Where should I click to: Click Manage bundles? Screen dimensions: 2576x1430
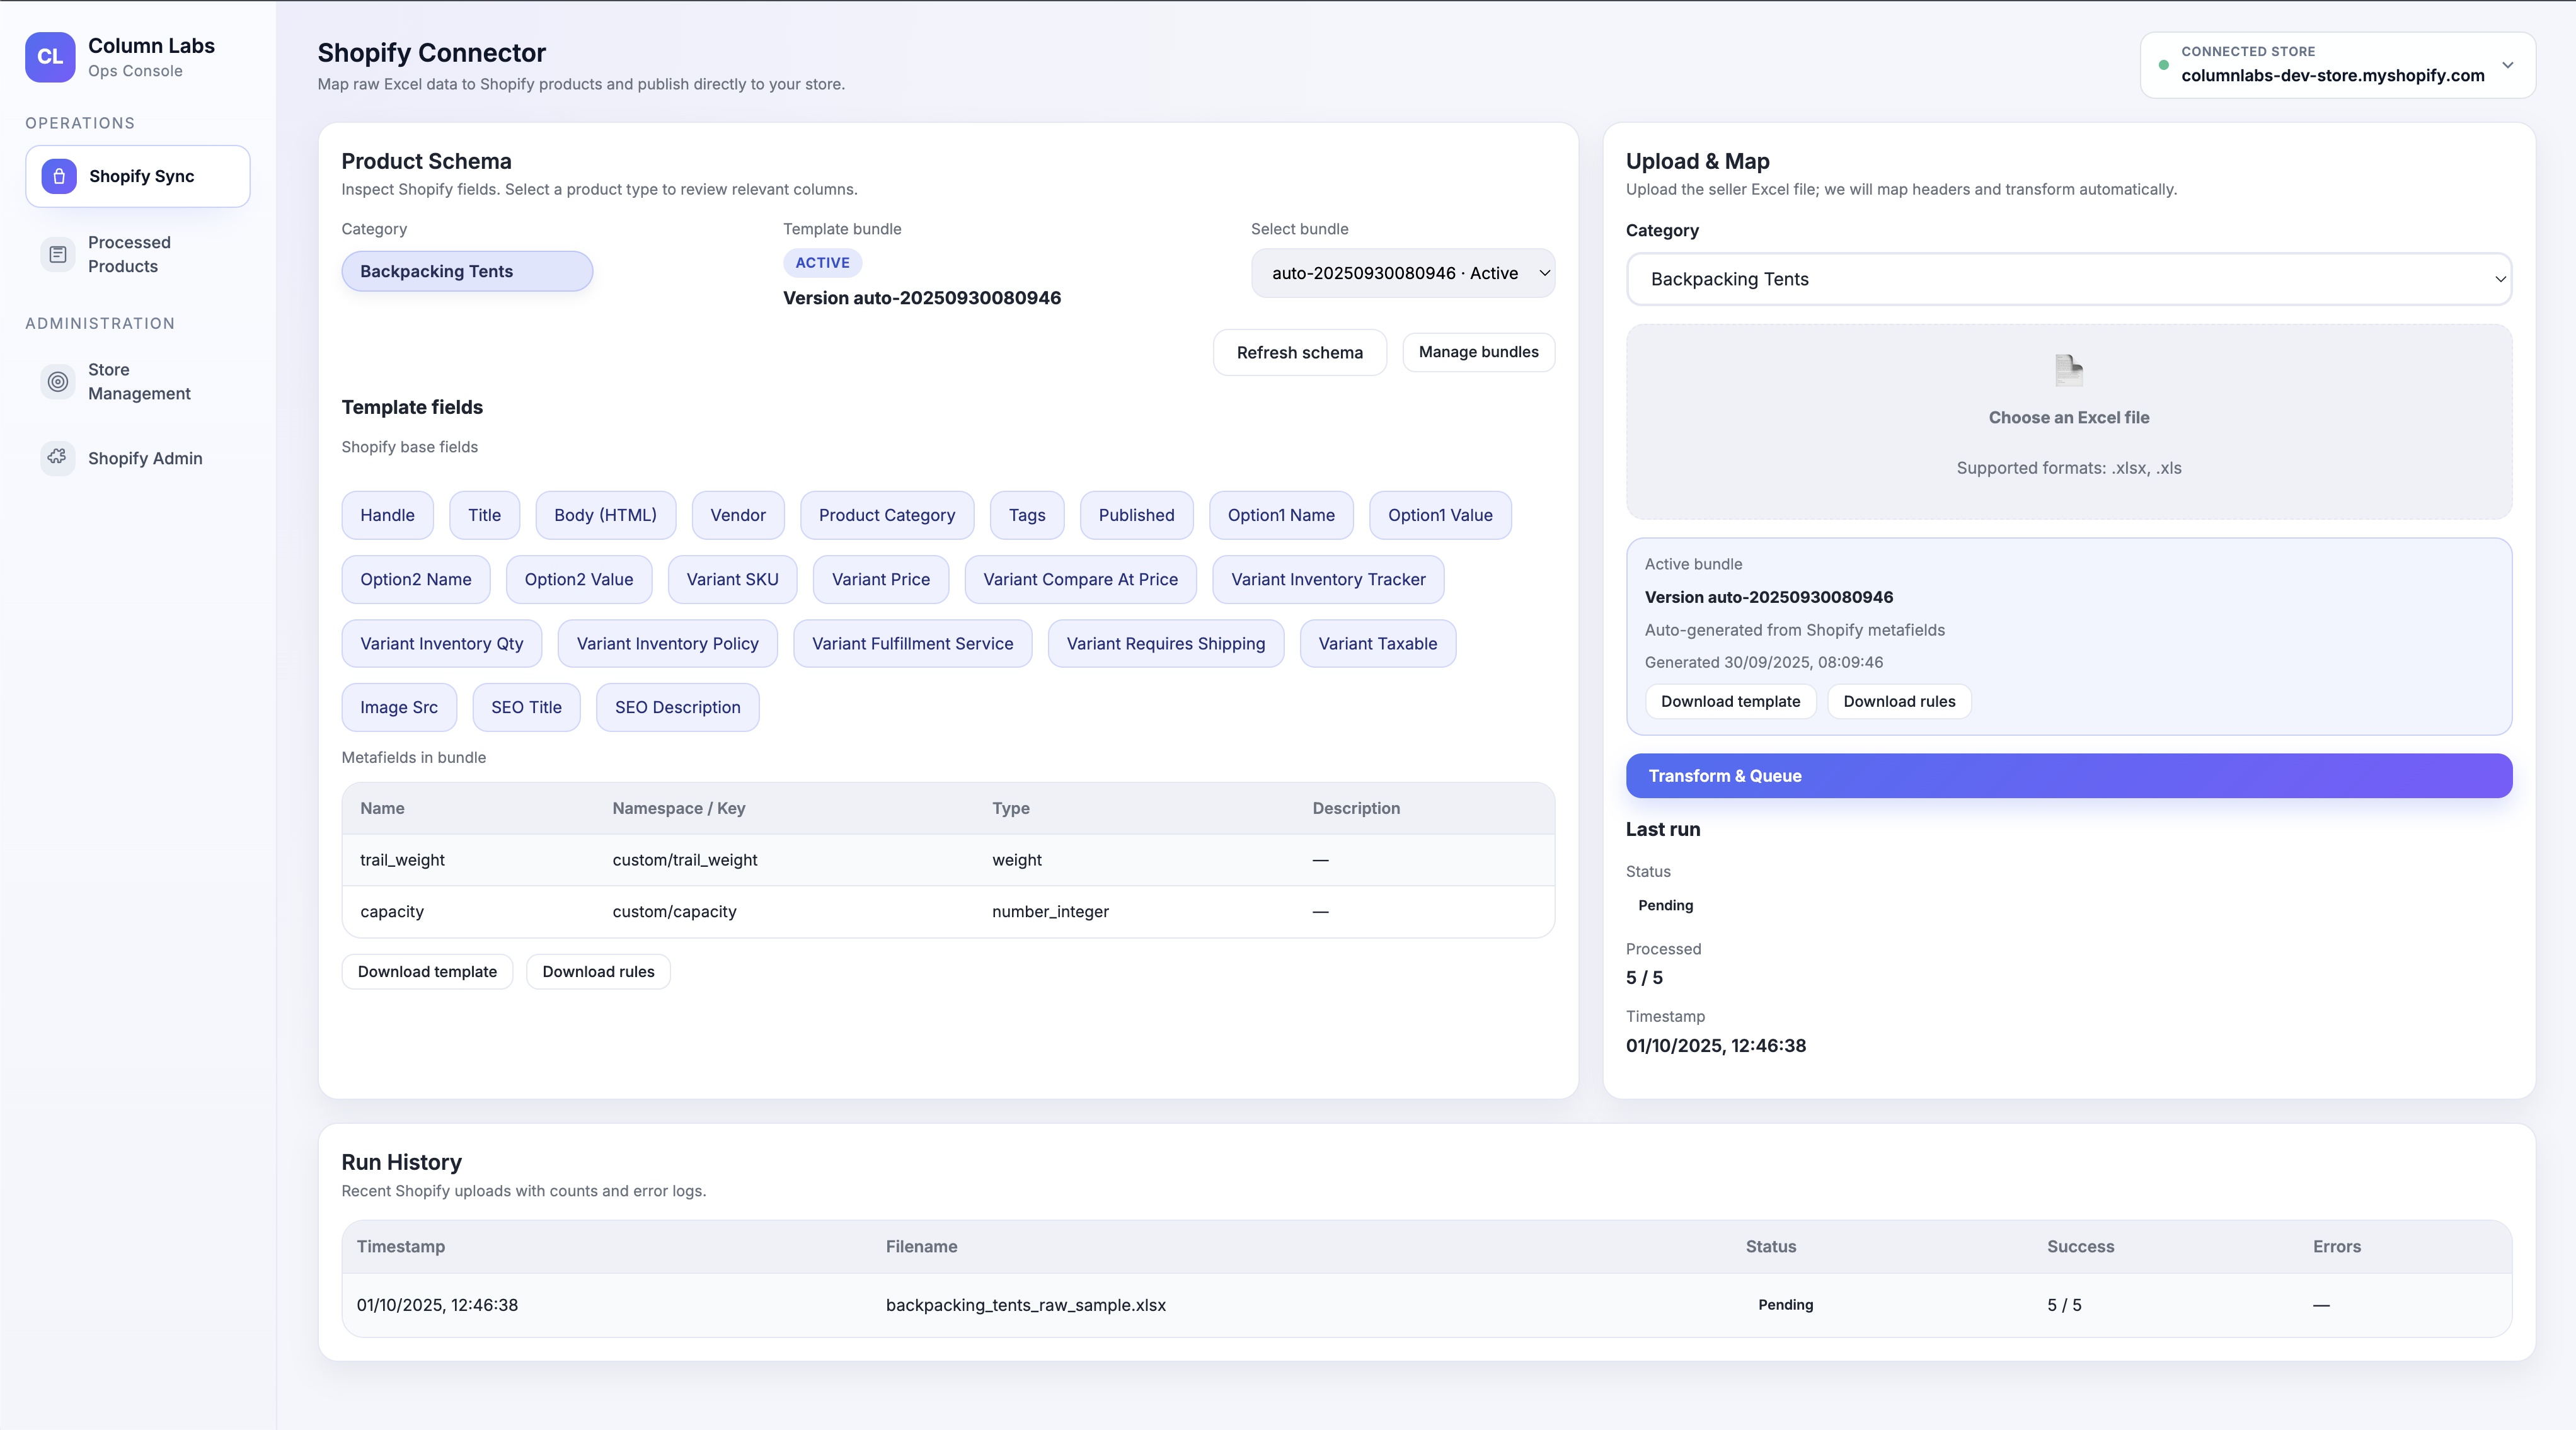[1478, 352]
